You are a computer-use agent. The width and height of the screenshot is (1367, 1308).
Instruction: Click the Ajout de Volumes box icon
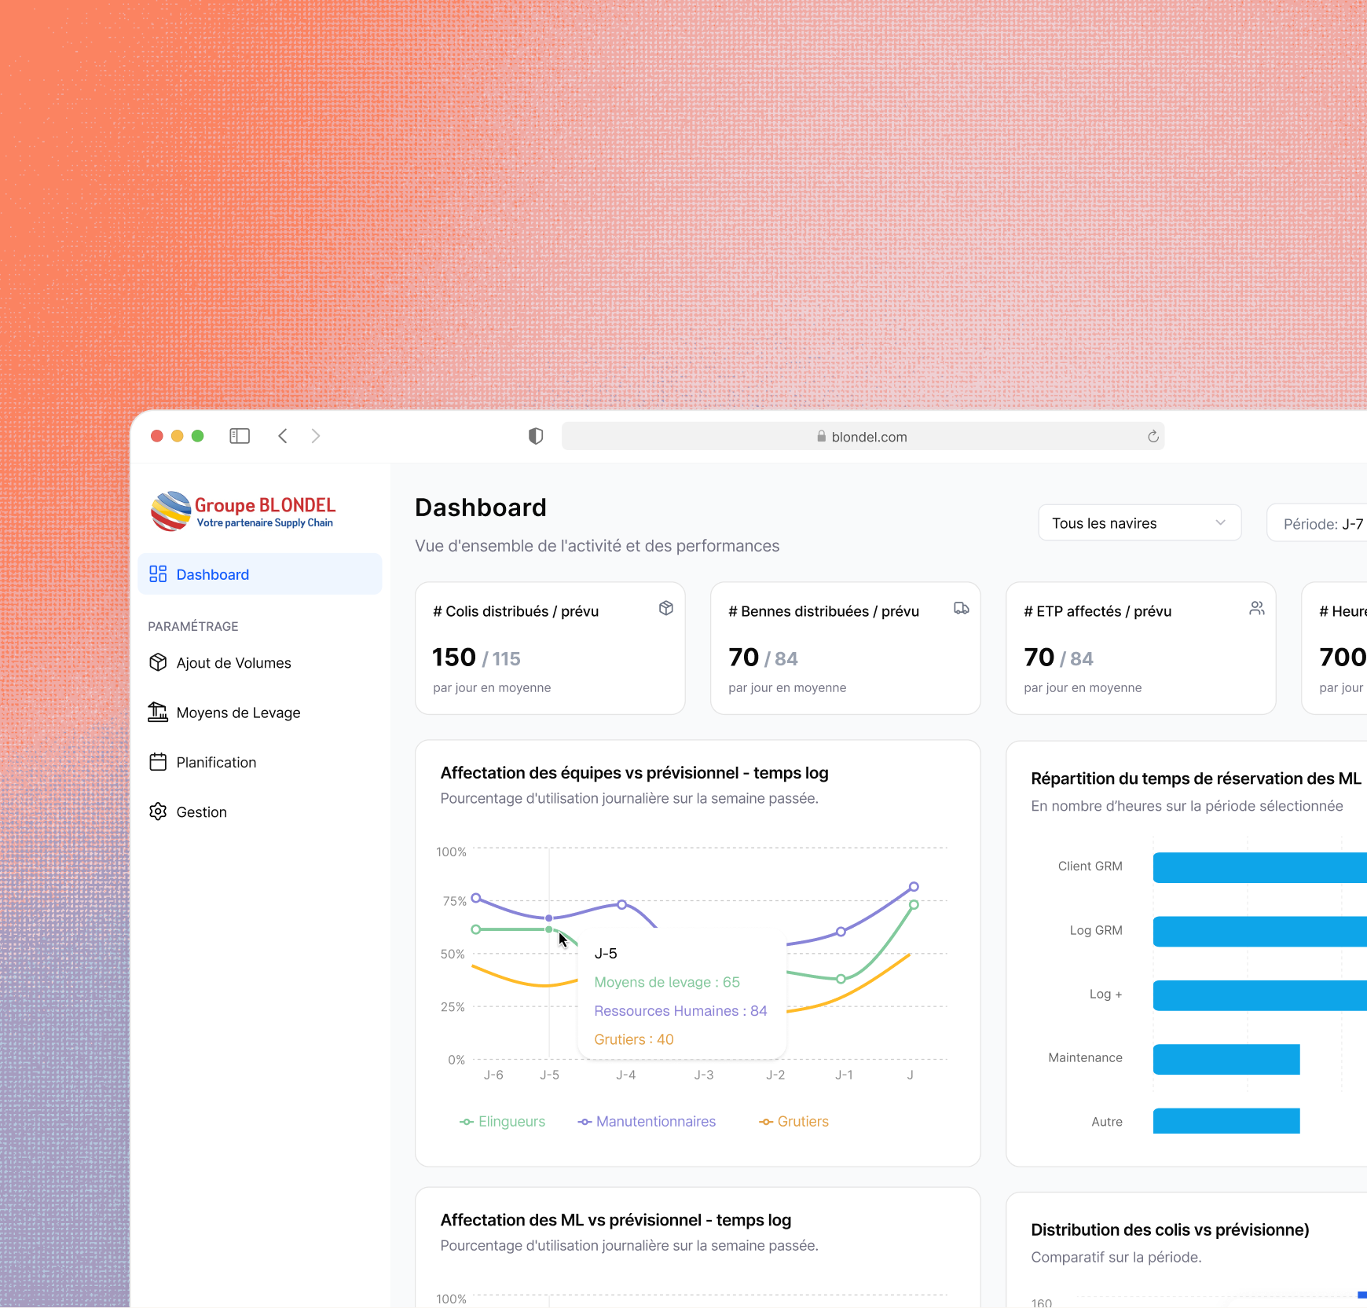(158, 662)
